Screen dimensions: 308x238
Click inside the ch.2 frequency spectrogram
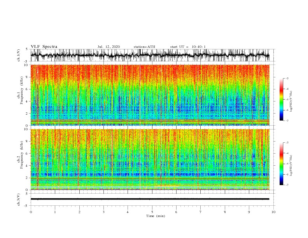(150, 159)
